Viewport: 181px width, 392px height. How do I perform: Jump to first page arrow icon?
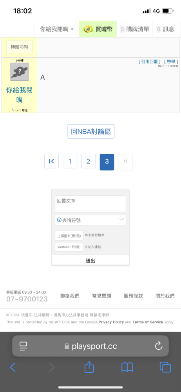51,161
